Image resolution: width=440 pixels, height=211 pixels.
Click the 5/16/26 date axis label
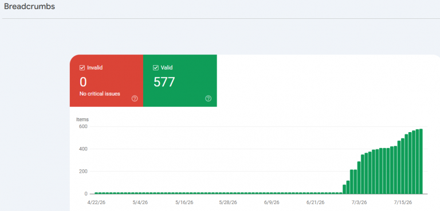pos(184,202)
